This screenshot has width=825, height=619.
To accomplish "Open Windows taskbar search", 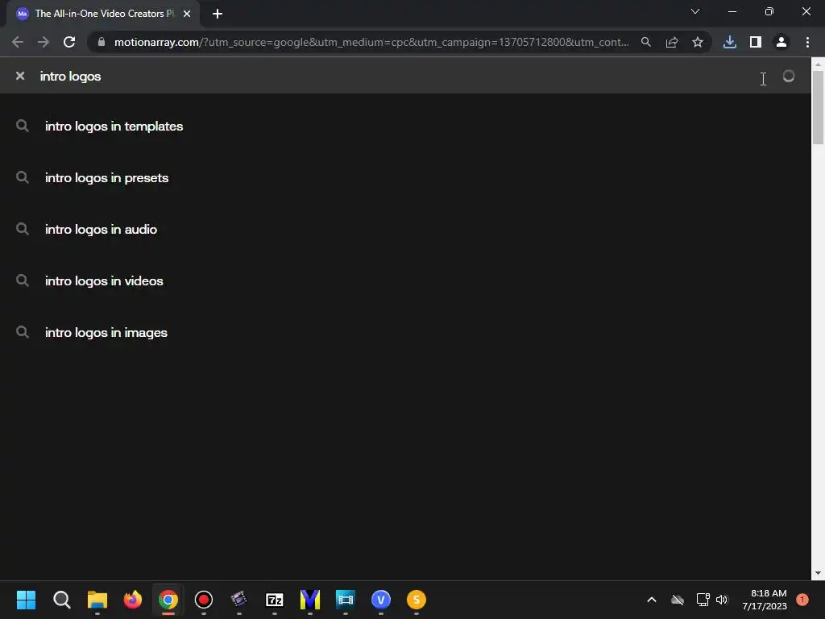I will coord(61,600).
